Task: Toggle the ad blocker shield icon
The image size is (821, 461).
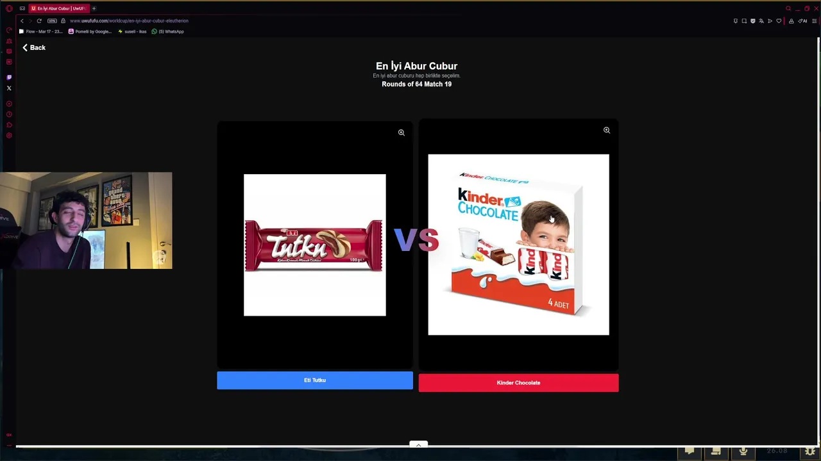Action: (x=753, y=21)
